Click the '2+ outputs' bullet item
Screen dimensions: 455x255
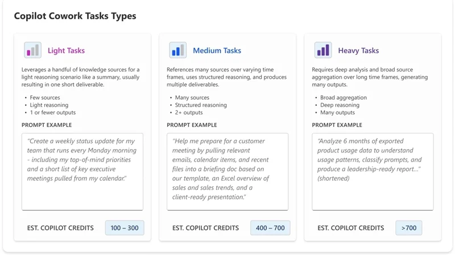[189, 113]
